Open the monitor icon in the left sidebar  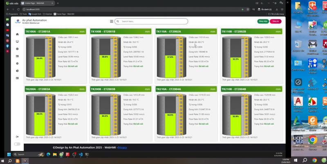17,42
